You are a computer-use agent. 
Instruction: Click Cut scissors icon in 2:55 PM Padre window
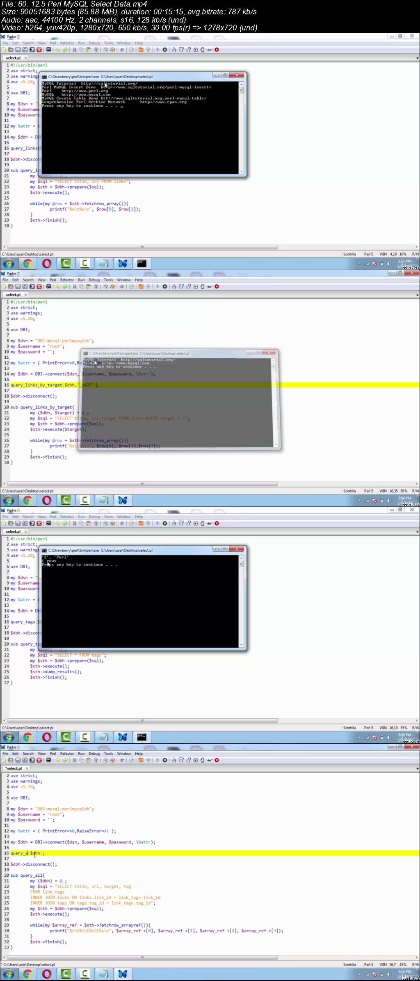pyautogui.click(x=75, y=50)
